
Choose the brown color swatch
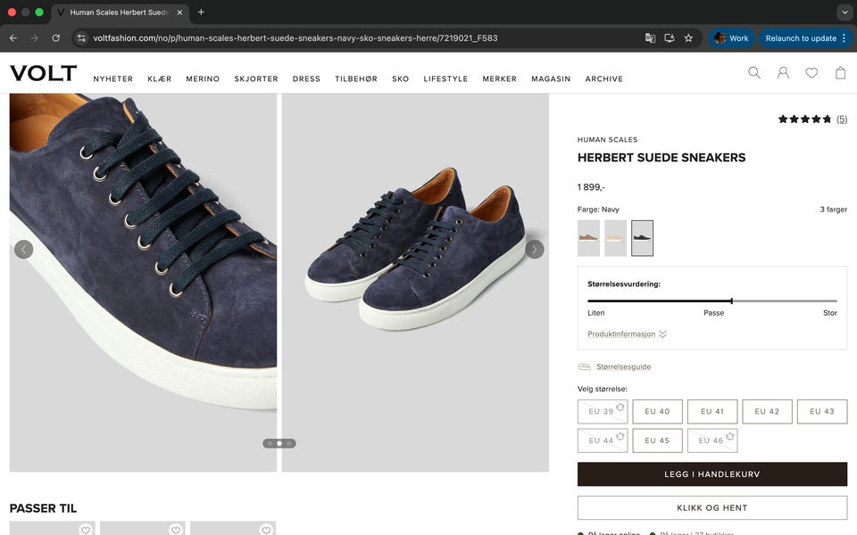(588, 238)
